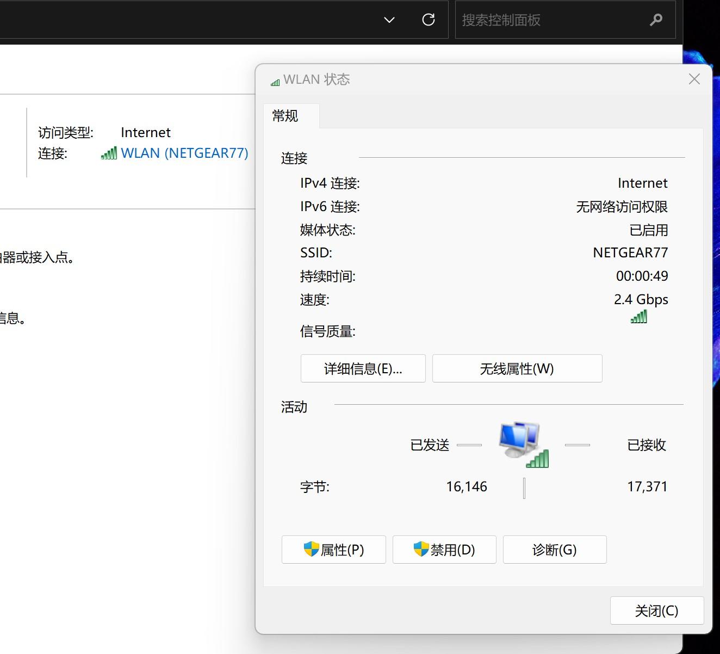Open 属性(P) properties with shield icon

(x=334, y=550)
